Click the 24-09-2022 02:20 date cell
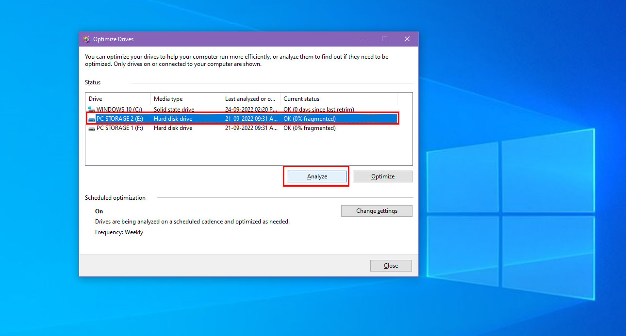The height and width of the screenshot is (336, 626). click(x=251, y=110)
